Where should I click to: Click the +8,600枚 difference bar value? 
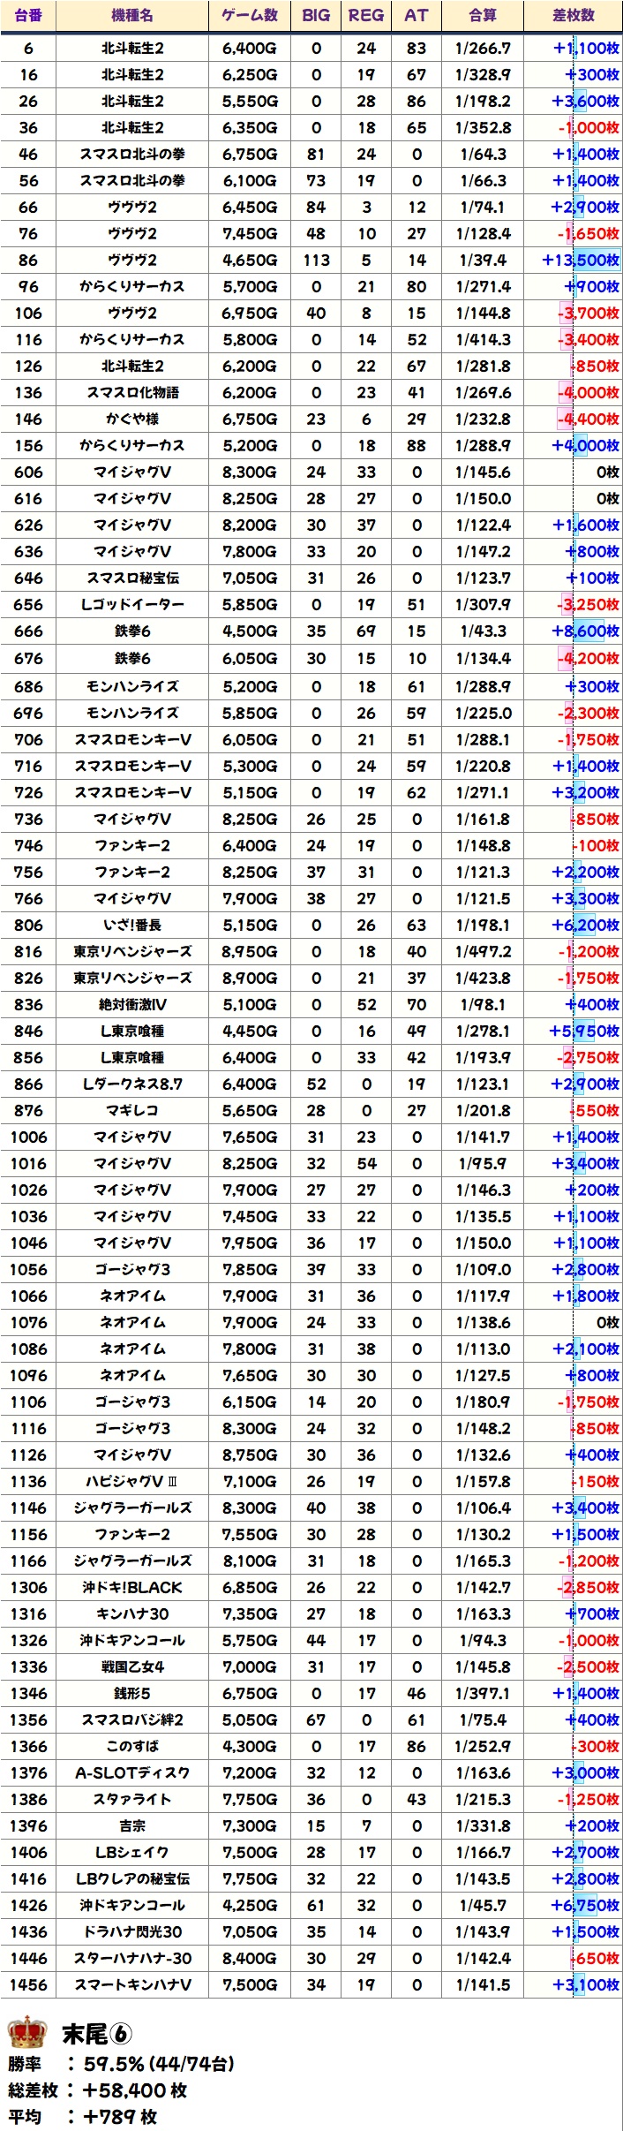(585, 631)
